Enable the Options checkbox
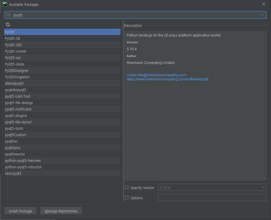 click(x=127, y=198)
